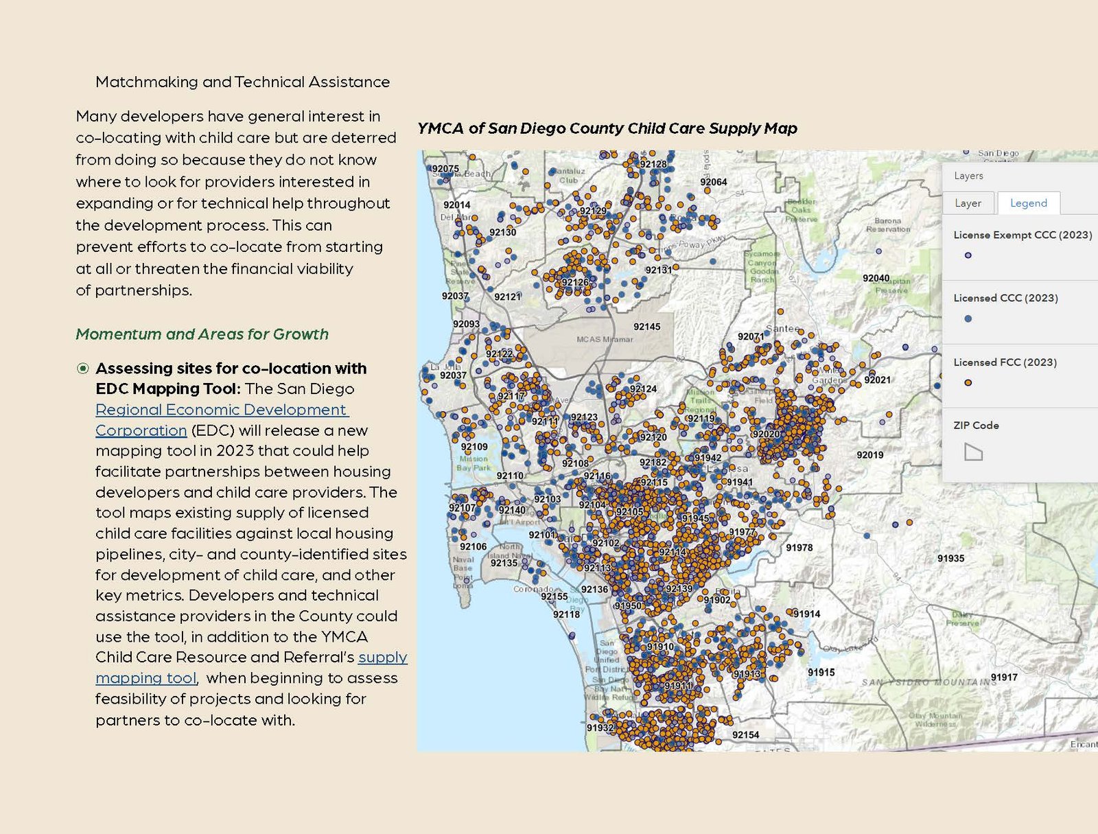Screen dimensions: 1098x834
Task: Click the Licensed FCC orange legend dot
Action: (x=968, y=383)
